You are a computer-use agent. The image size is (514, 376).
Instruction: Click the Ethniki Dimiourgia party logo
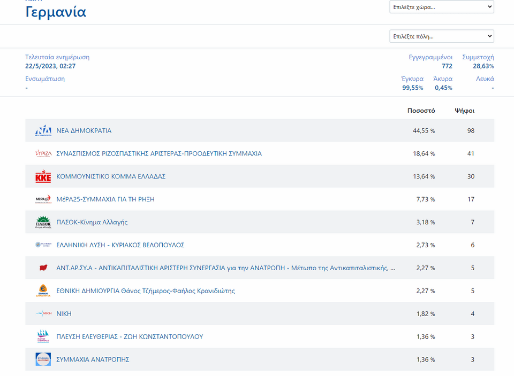click(x=43, y=291)
